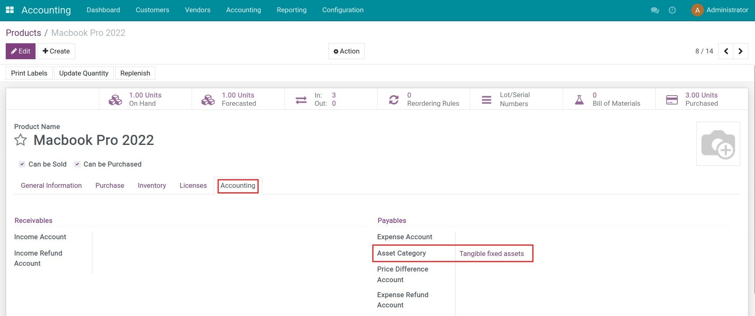Click the Income Account label
Viewport: 755px width, 316px height.
tap(40, 237)
